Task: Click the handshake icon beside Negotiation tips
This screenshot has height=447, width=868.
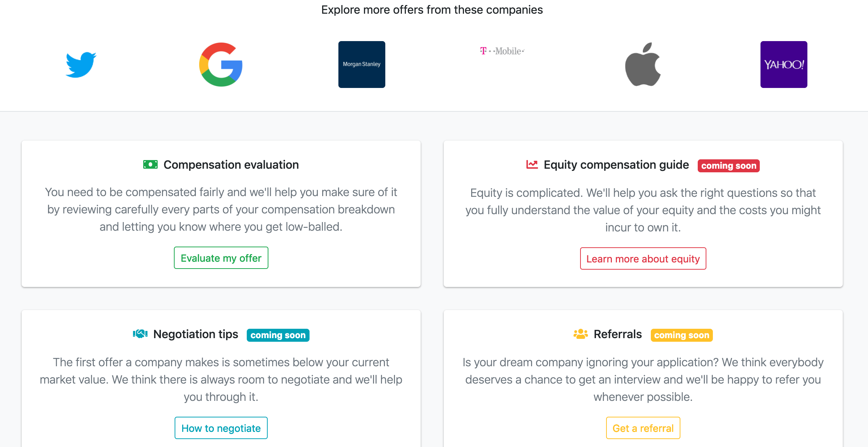Action: (140, 334)
